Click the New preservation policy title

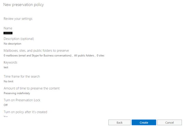click(x=24, y=5)
